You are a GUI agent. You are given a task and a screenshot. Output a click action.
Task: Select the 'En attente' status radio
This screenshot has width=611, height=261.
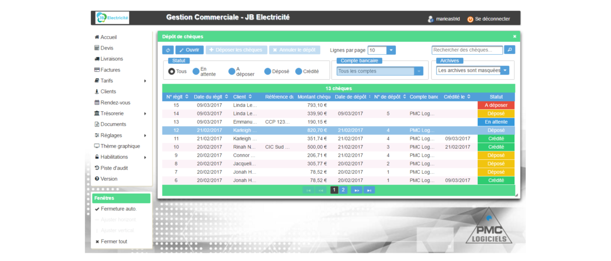196,72
